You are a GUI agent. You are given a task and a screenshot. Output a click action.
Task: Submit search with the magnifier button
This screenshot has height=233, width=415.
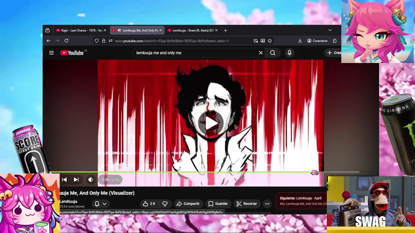273,53
